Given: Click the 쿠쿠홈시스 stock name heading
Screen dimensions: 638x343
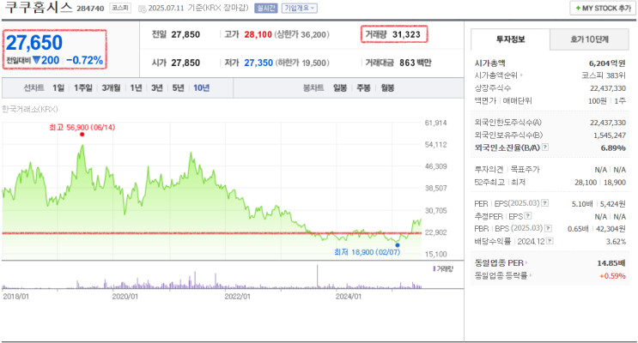Looking at the screenshot, I should [38, 8].
